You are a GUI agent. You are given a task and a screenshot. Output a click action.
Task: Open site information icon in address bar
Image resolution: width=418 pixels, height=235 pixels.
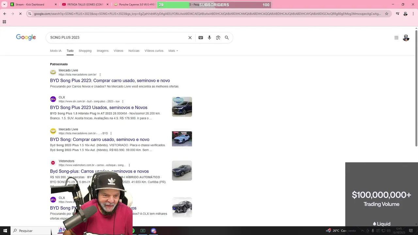tap(30, 14)
